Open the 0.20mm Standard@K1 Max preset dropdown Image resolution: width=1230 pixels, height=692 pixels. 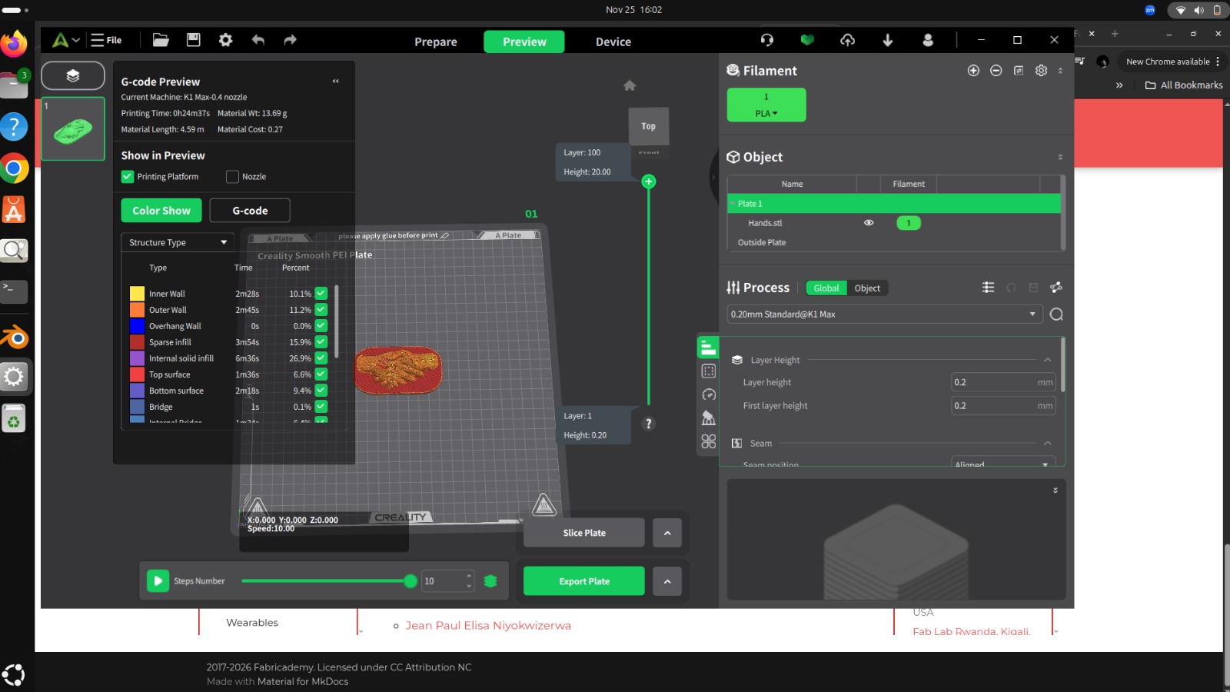click(x=884, y=314)
